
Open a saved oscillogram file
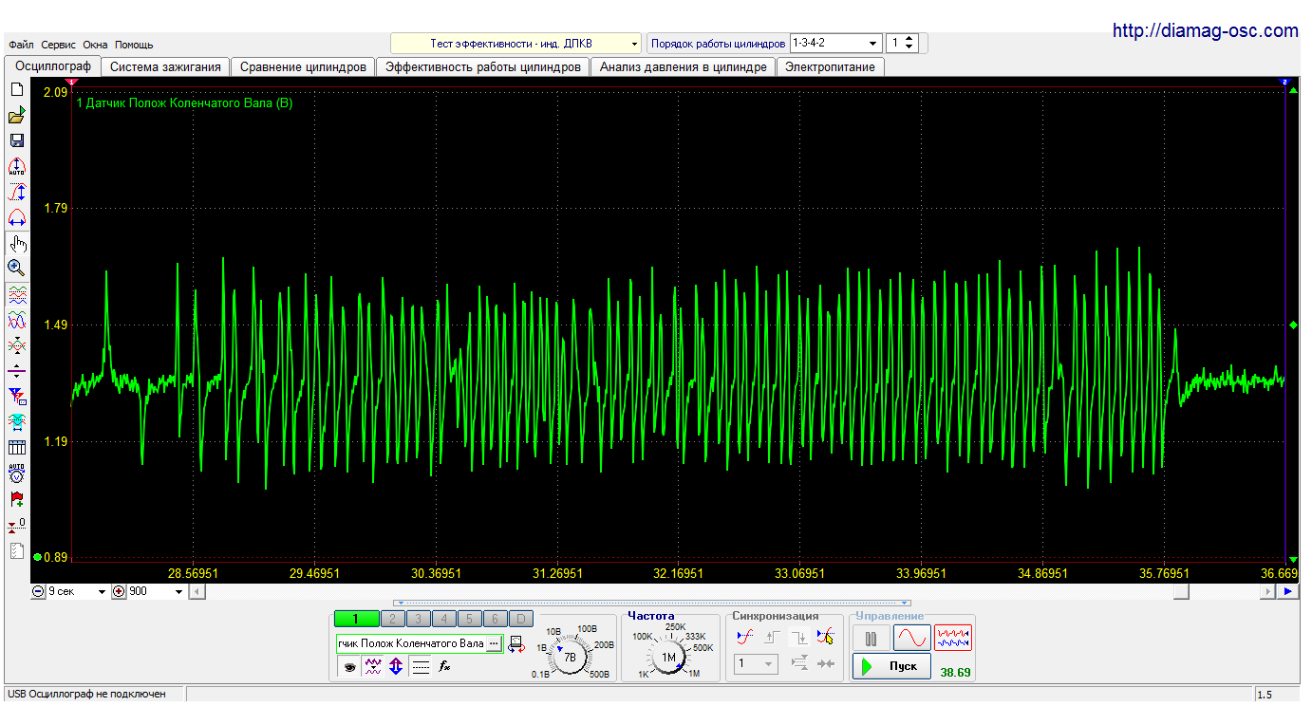point(16,115)
